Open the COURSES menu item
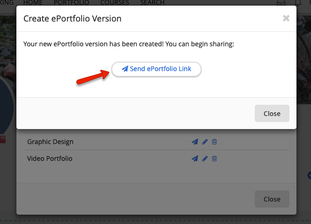The width and height of the screenshot is (311, 224). click(x=115, y=3)
